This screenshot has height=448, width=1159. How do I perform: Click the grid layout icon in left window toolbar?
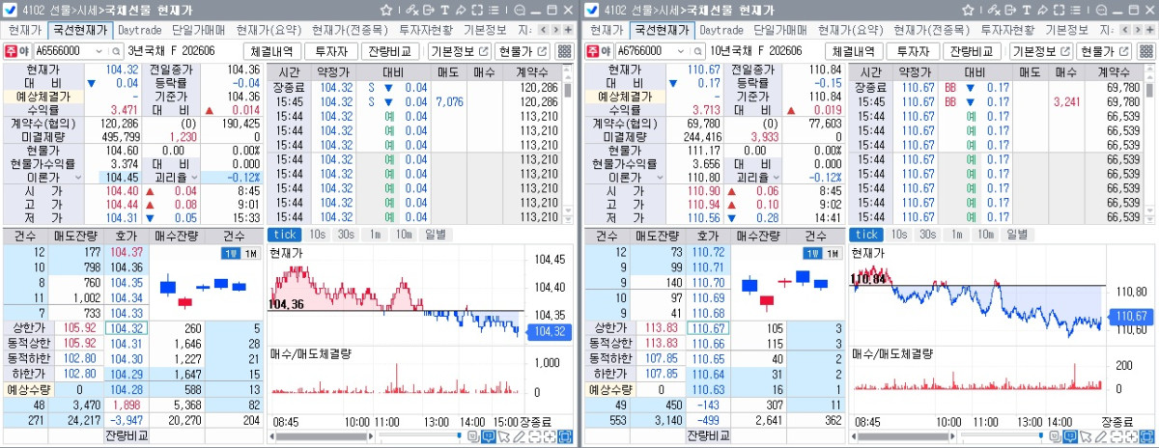564,51
